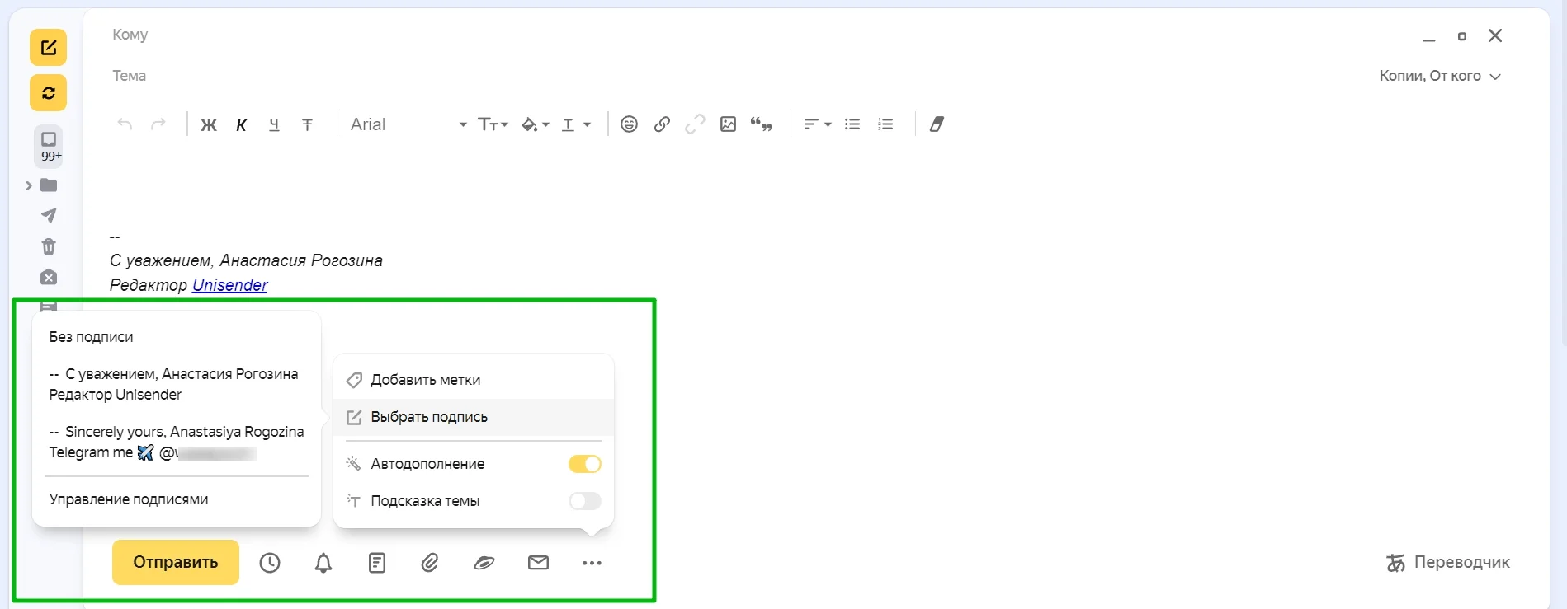Click the undo arrow in toolbar
The image size is (1567, 609).
[125, 124]
